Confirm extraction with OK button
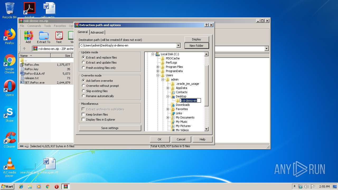Image resolution: width=338 pixels, height=190 pixels. click(x=159, y=139)
